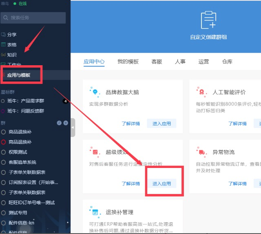Open starred group 班牛：问题反馈群
The width and height of the screenshot is (261, 234).
click(26, 111)
